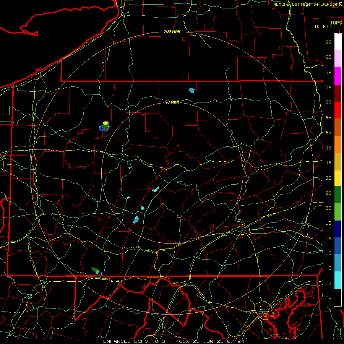
Task: Click the legend value 50
Action: pos(328,102)
